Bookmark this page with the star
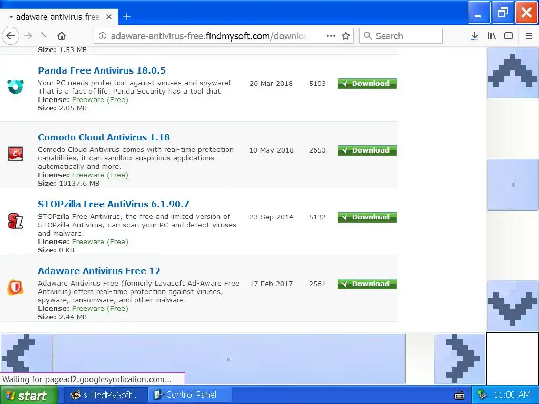Screen dimensions: 539x404 346,36
